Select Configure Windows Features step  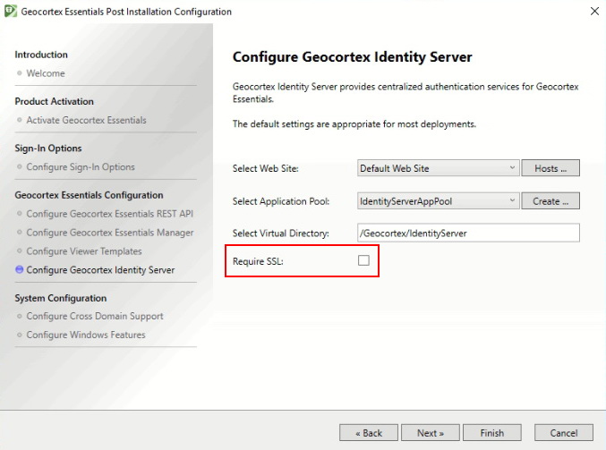(86, 335)
